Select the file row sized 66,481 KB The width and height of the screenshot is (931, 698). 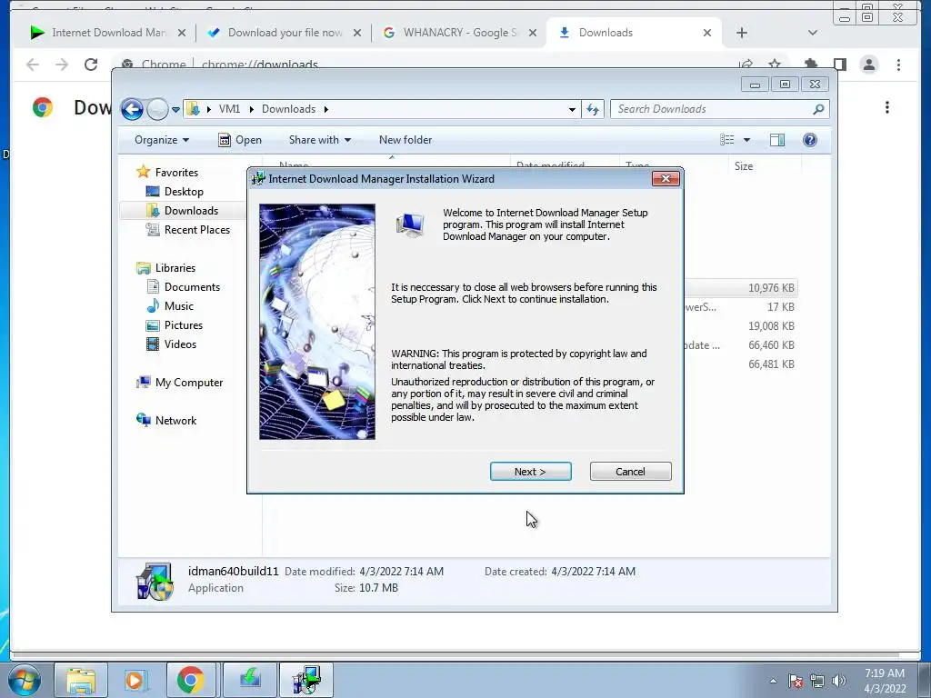(740, 364)
